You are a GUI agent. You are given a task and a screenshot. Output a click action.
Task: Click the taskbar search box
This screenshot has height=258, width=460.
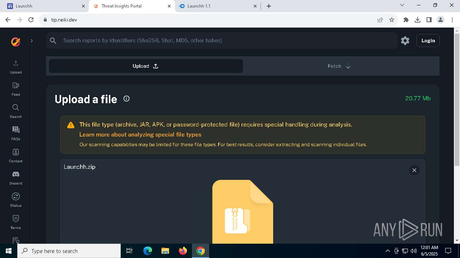coord(69,251)
